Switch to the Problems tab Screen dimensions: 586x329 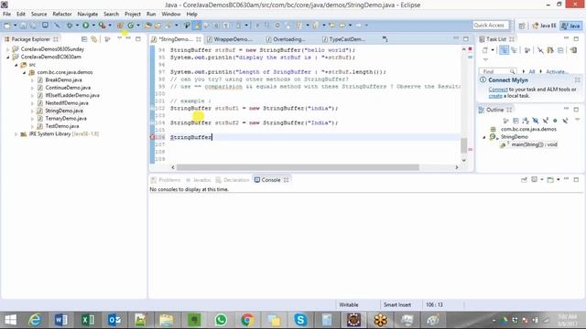166,180
